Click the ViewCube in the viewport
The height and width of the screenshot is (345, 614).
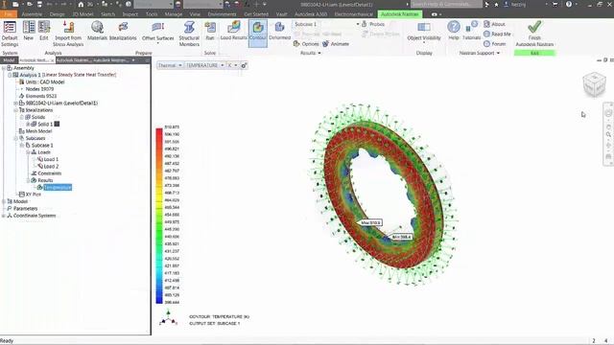pos(594,84)
